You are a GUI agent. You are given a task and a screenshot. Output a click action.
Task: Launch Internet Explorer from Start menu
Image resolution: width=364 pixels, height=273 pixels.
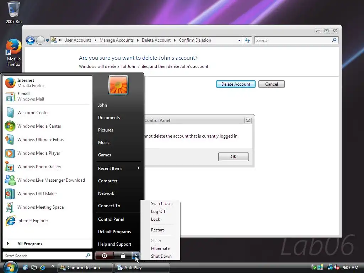(48, 220)
